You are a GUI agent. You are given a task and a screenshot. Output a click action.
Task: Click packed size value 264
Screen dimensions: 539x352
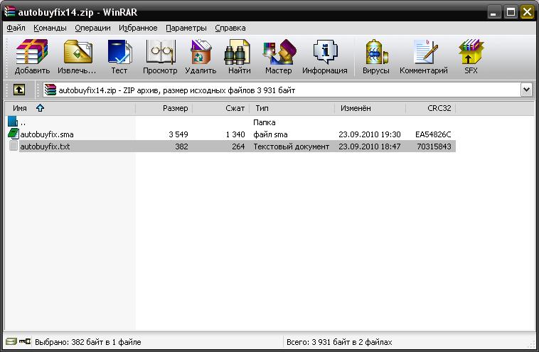[238, 146]
